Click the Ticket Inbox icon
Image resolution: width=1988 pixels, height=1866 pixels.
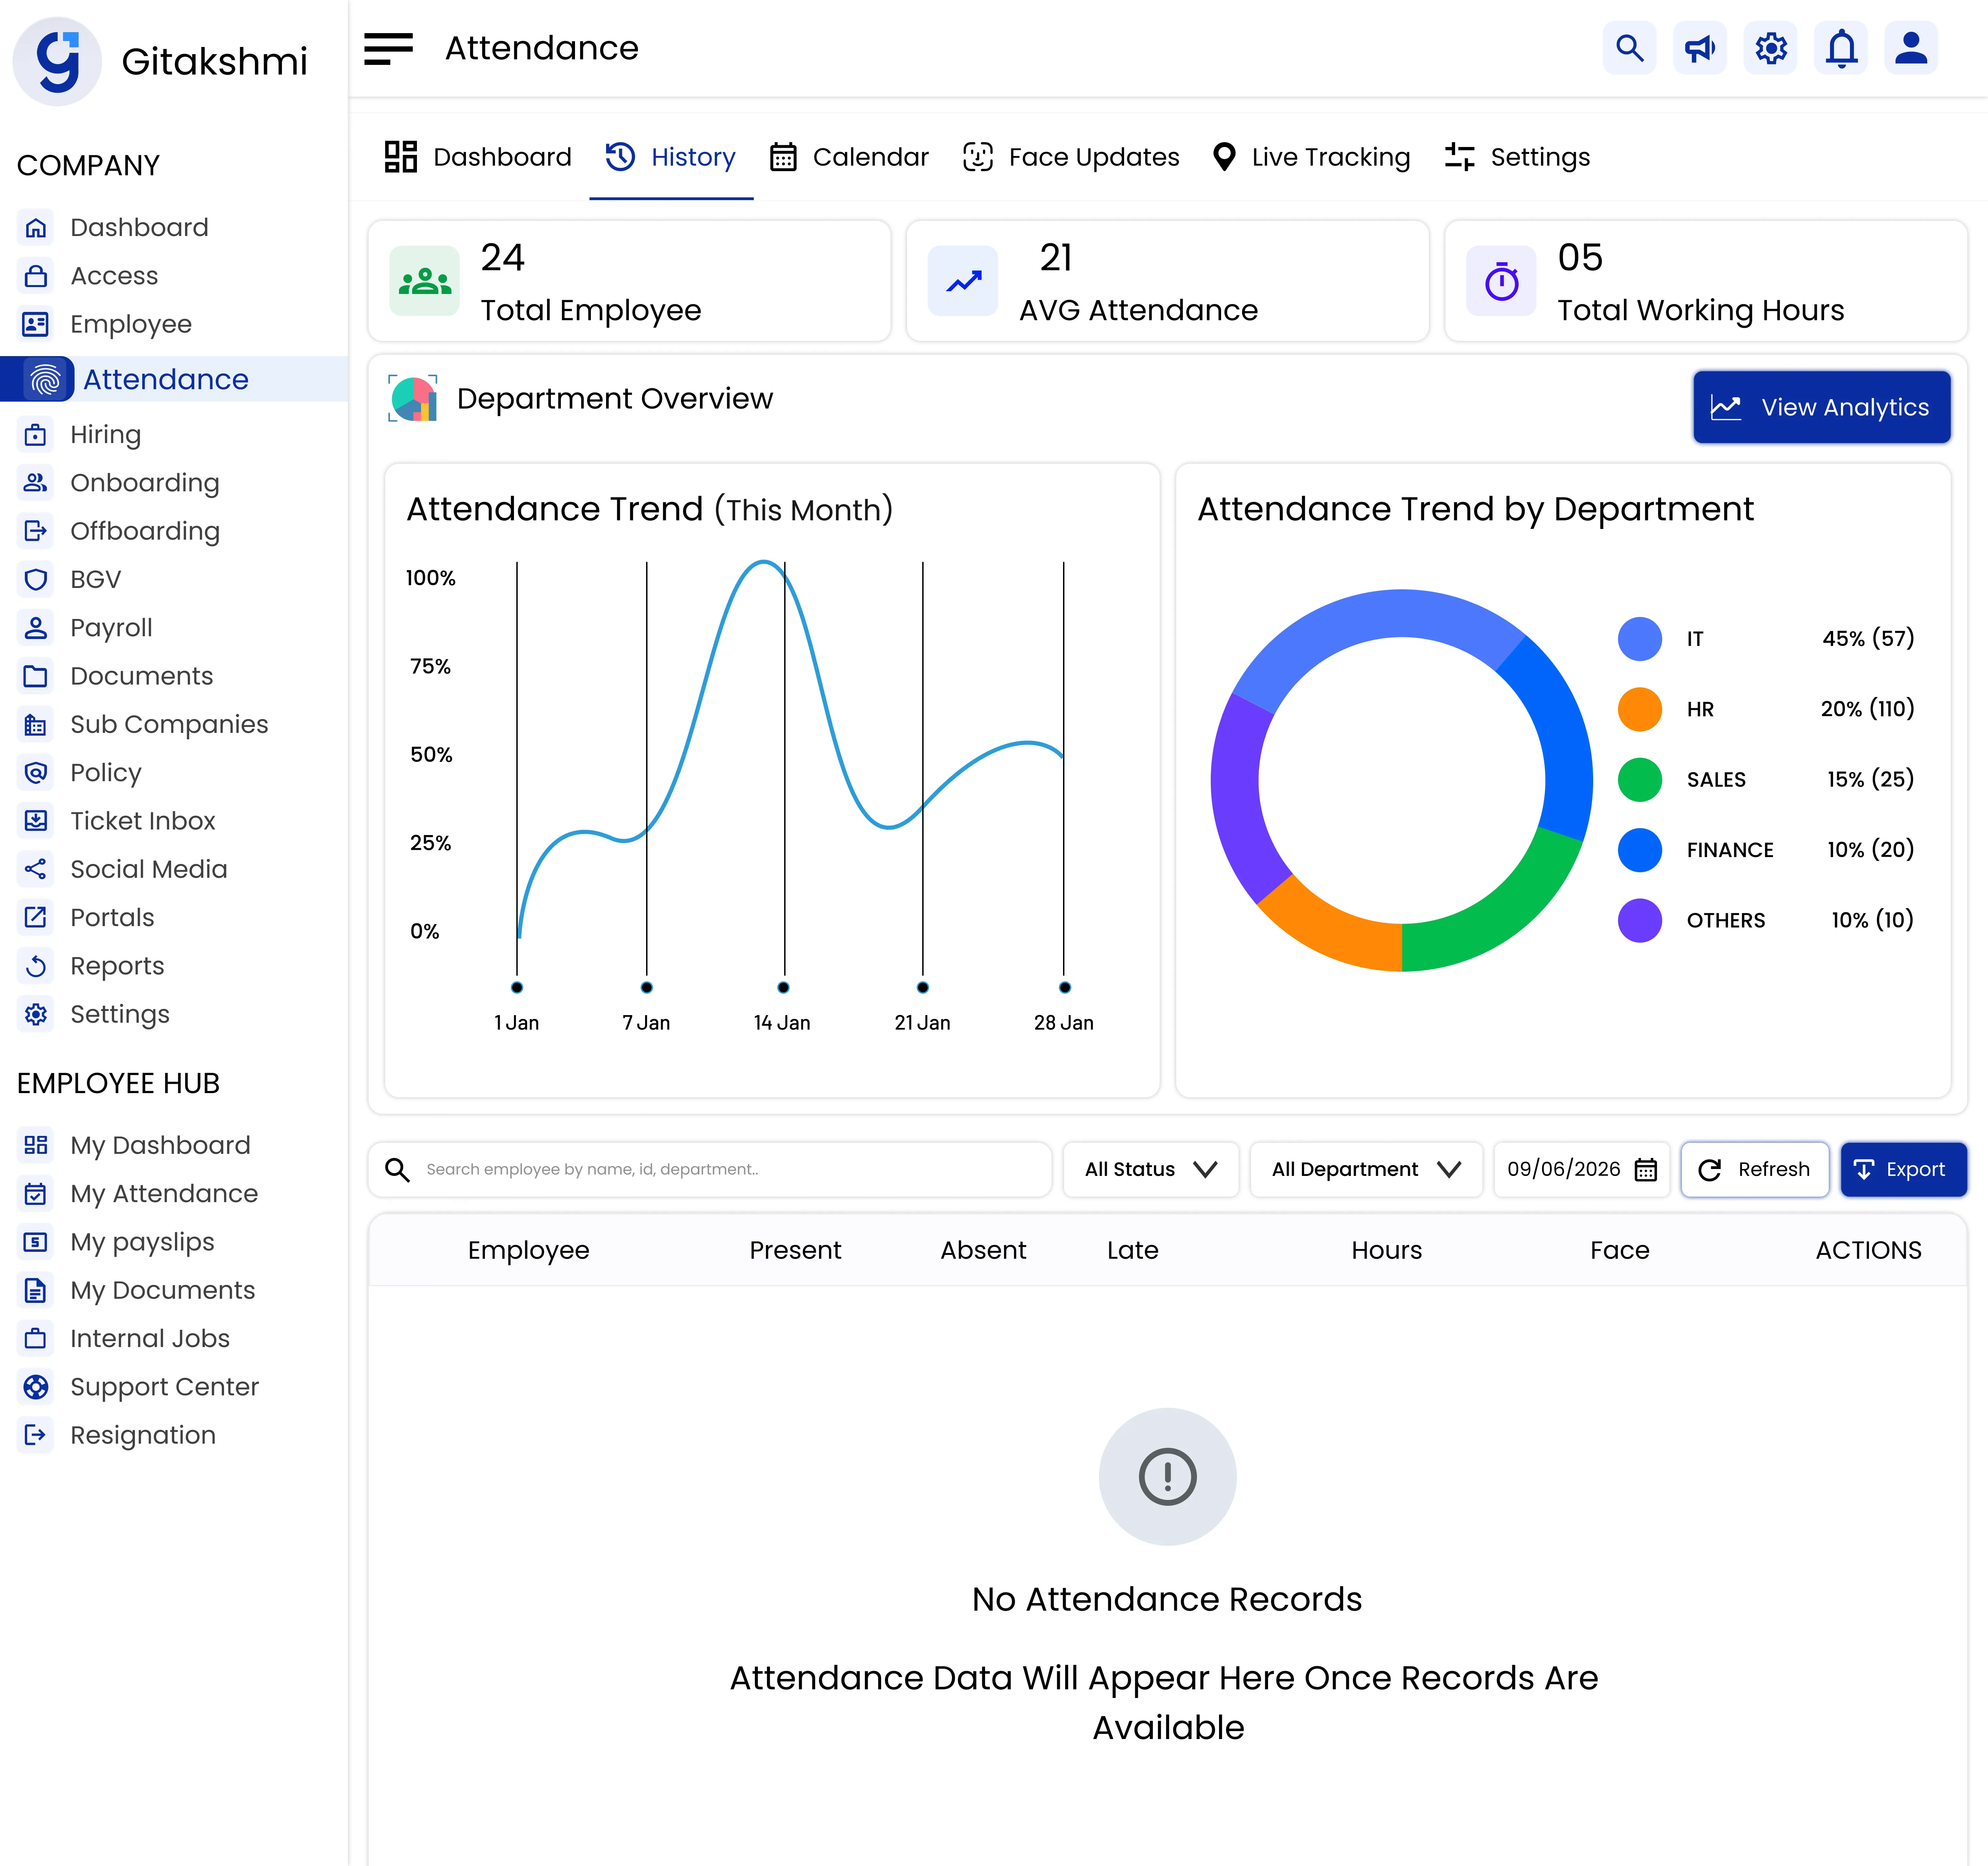36,822
